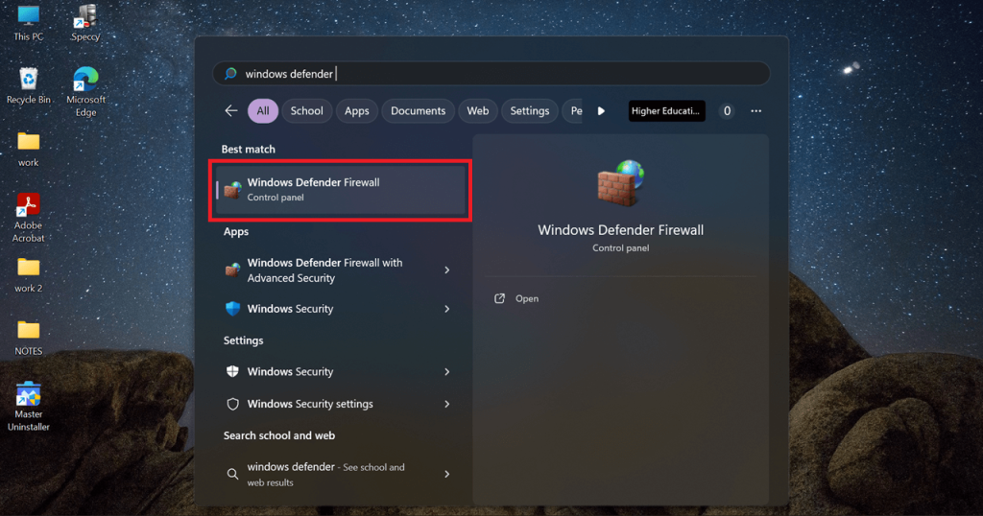
Task: Click the white shield icon for Windows Security setting
Action: [232, 371]
